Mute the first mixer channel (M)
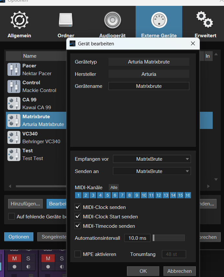 pos(15,259)
